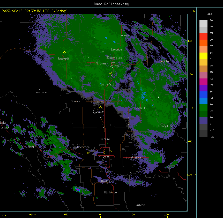Click the magenta swatch between 42 and 39
Image resolution: width=223 pixels, height=218 pixels.
pyautogui.click(x=203, y=82)
